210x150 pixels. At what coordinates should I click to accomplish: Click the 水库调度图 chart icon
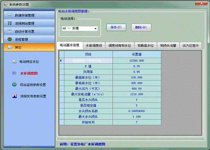coord(14,73)
